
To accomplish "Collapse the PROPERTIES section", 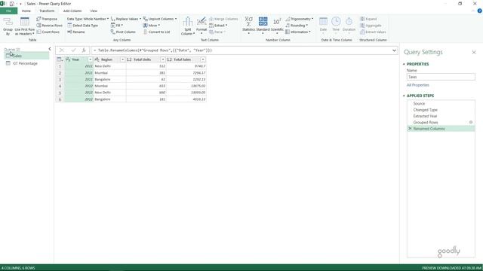I will [404, 64].
